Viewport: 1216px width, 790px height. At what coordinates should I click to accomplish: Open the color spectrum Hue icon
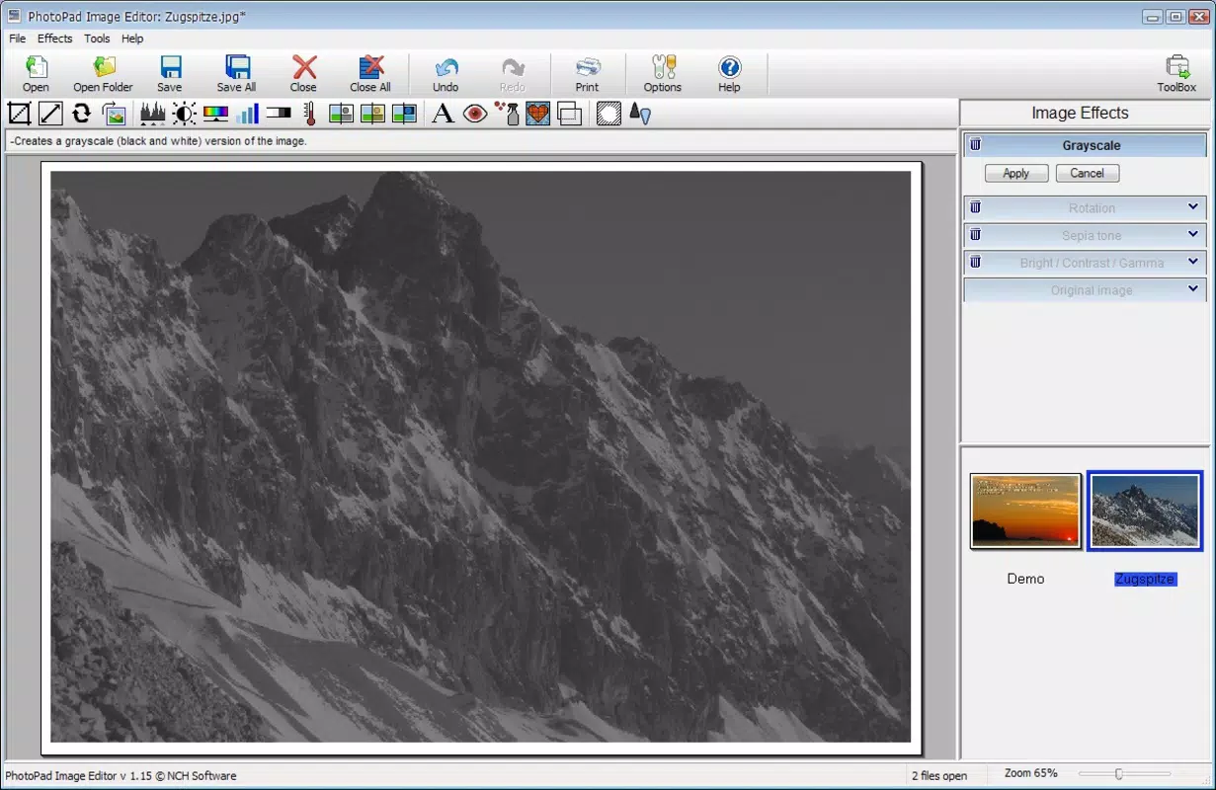coord(215,114)
